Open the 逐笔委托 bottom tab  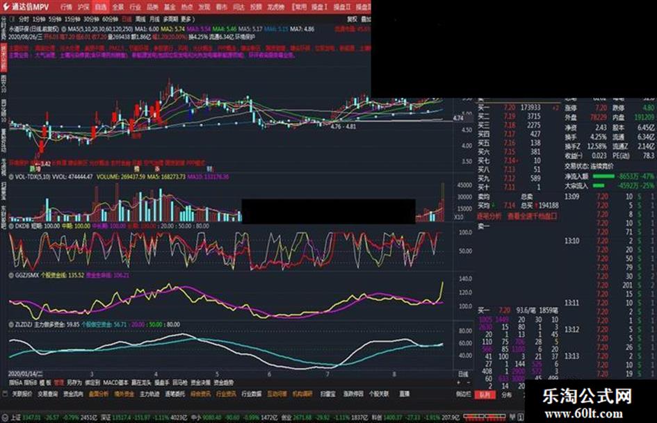(175, 395)
